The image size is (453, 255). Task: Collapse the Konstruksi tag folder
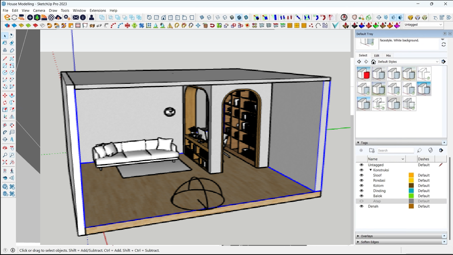click(x=371, y=170)
